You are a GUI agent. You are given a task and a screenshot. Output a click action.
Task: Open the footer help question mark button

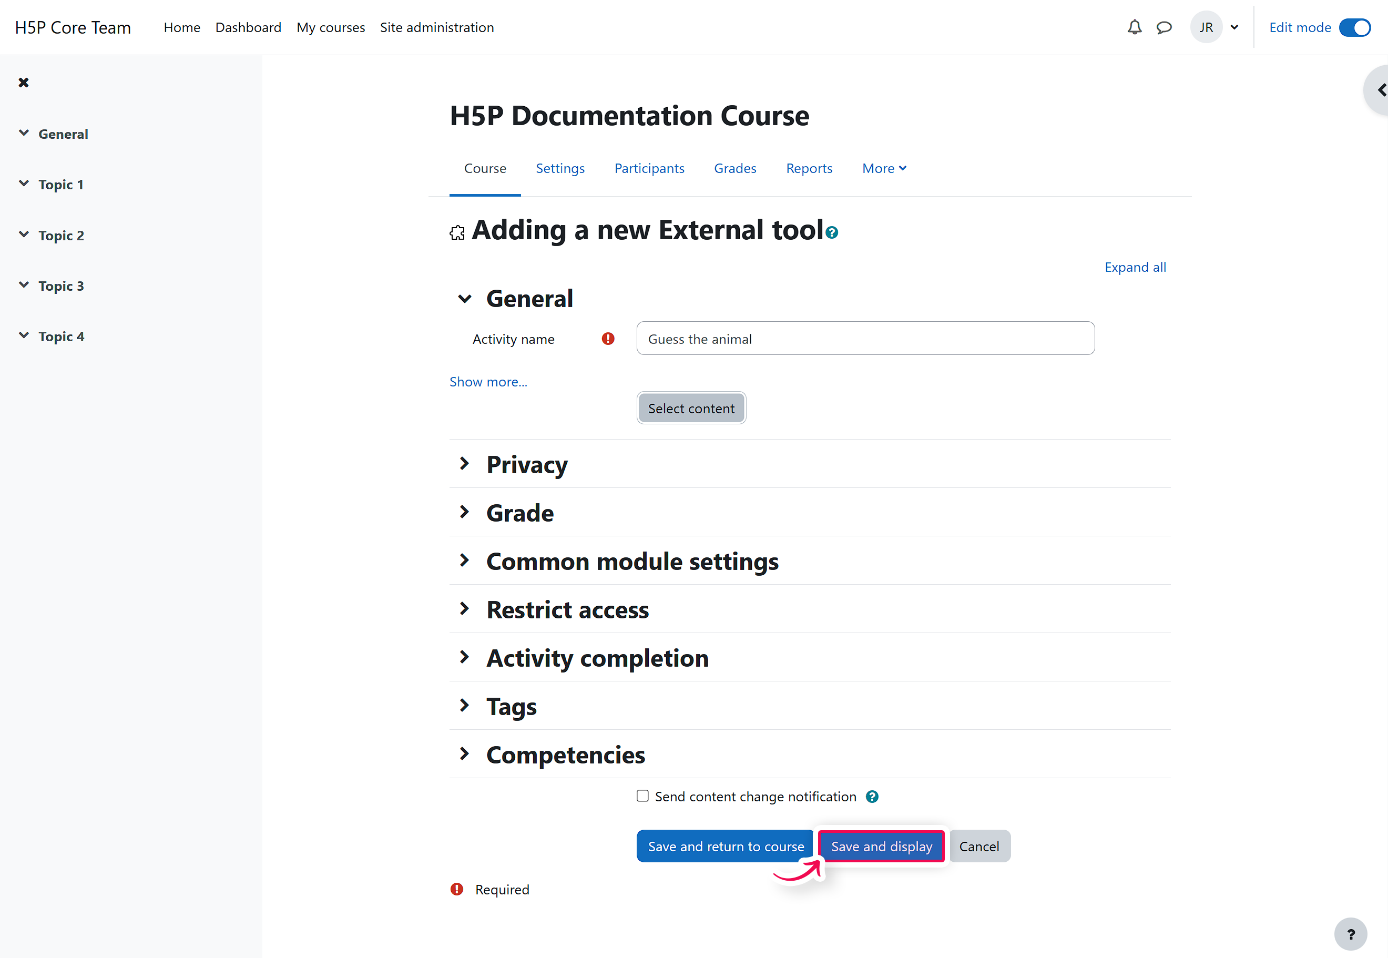coord(1350,934)
